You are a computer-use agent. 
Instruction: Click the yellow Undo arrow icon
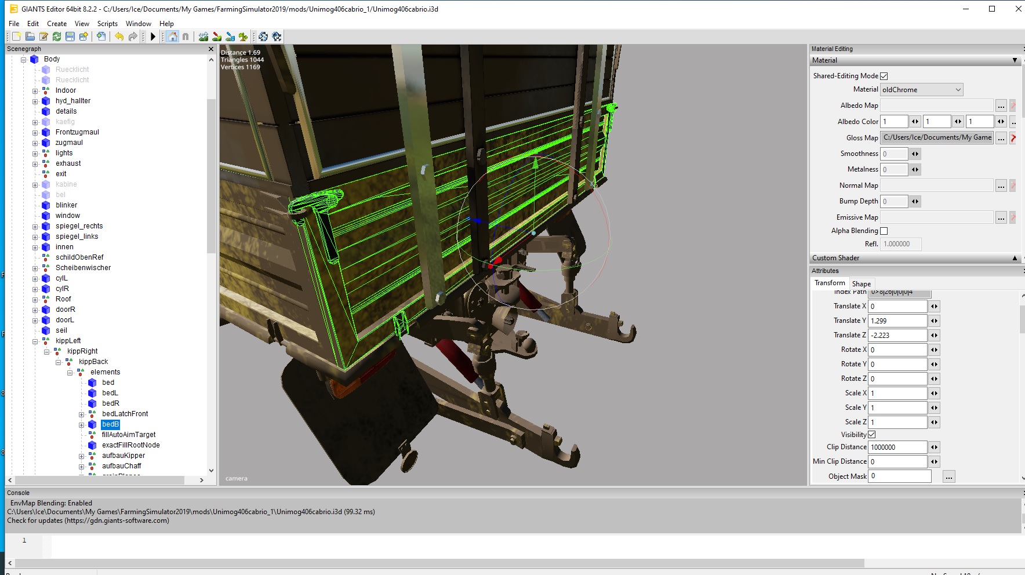click(x=119, y=37)
